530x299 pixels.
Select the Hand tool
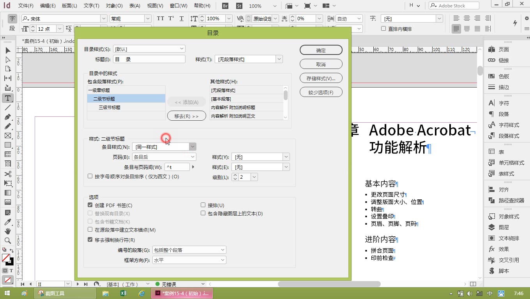coord(7,231)
